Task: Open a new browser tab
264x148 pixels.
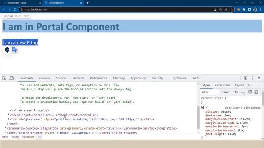Action: 87,3
